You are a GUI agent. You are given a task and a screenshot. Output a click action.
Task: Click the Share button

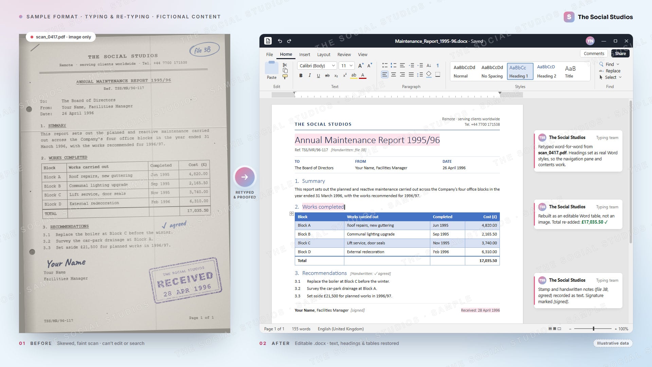620,53
